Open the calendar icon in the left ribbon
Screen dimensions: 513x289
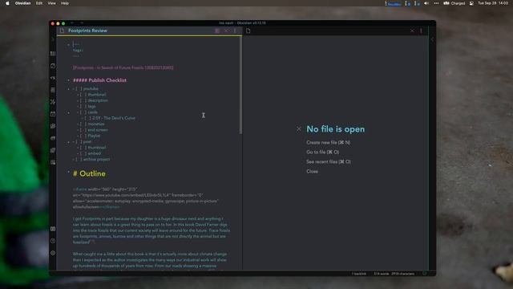pos(53,114)
